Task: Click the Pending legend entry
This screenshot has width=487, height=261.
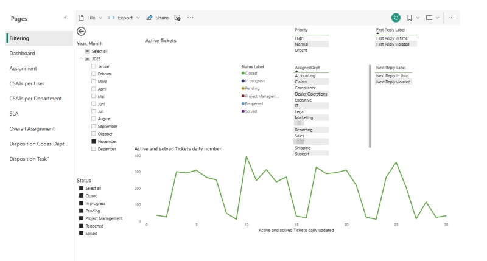Action: point(252,88)
